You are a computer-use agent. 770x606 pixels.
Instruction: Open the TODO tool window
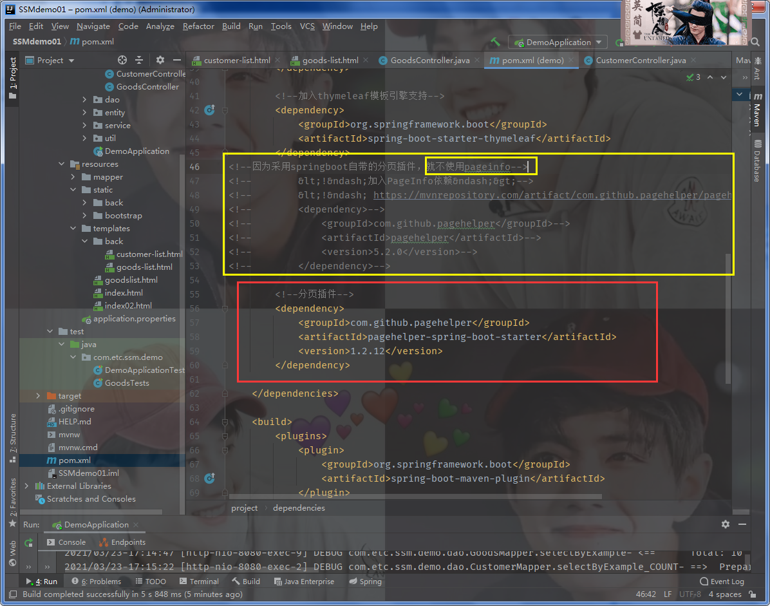point(151,582)
